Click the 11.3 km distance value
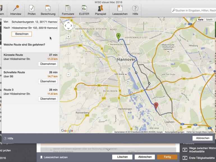The image size is (216, 162). 52,59
